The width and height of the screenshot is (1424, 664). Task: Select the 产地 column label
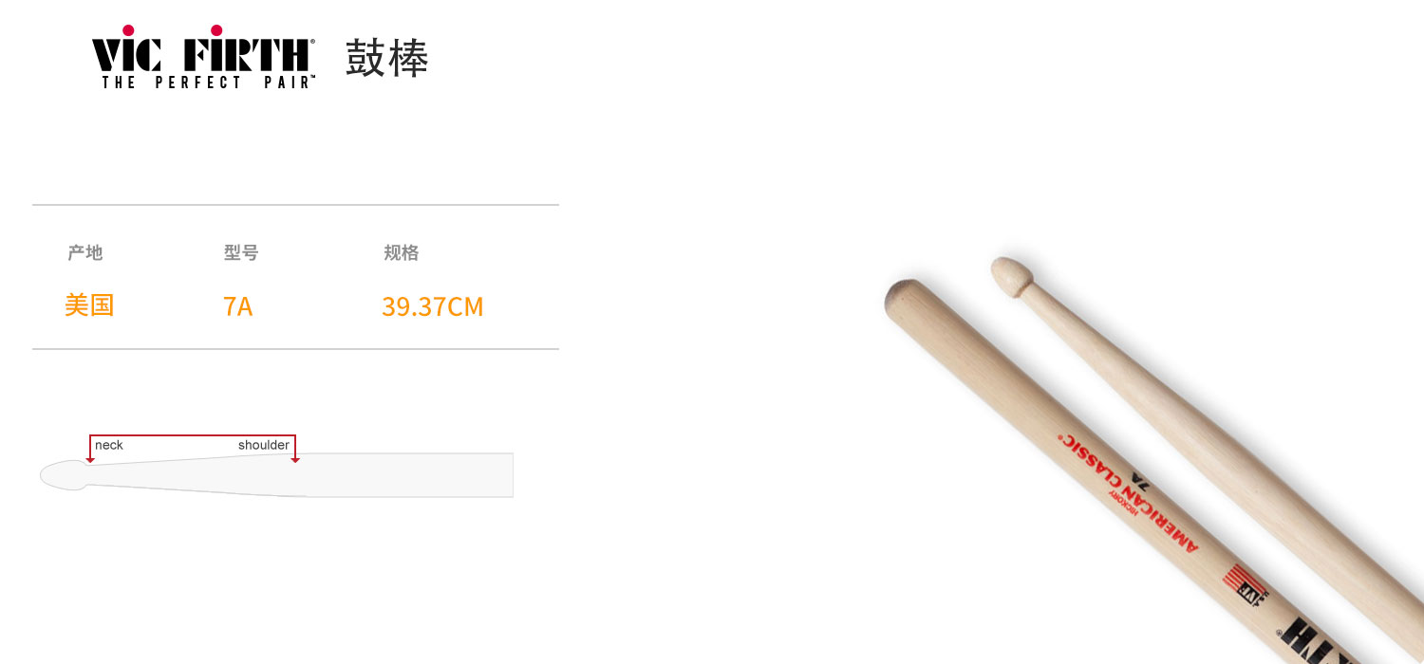point(85,252)
